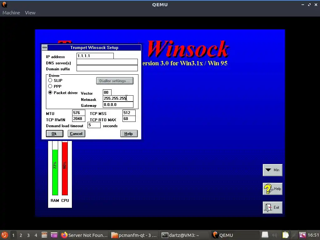This screenshot has width=320, height=240.
Task: Click the removable drive tray icon
Action: click(265, 235)
